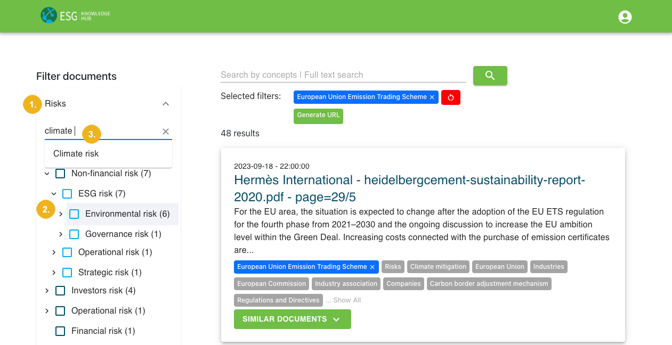The width and height of the screenshot is (672, 345).
Task: Remove European Union Emission Trading Scheme selected filter
Action: pos(432,97)
